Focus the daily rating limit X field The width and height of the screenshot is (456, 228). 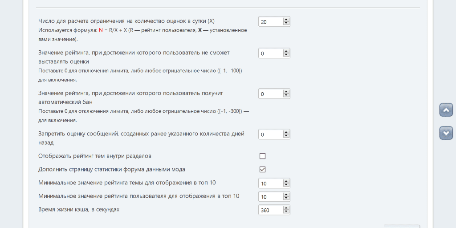click(x=270, y=21)
